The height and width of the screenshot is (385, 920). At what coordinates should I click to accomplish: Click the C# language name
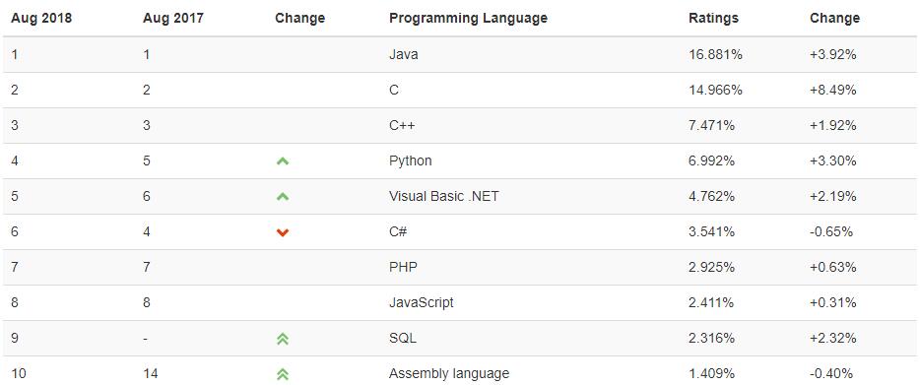click(398, 231)
